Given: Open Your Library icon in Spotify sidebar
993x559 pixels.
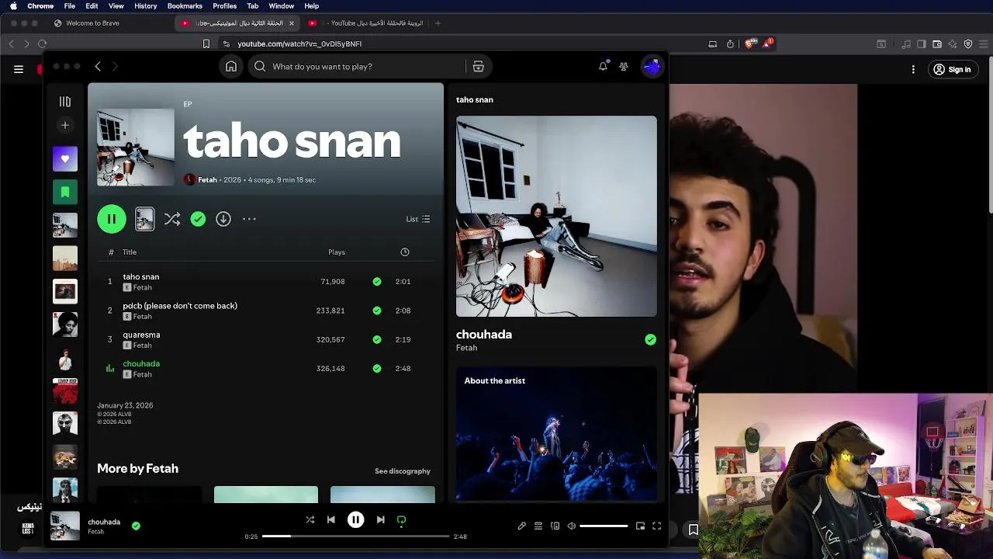Looking at the screenshot, I should pyautogui.click(x=65, y=102).
